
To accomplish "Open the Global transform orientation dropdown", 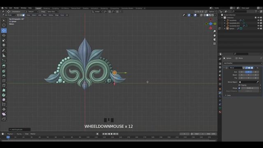I will coord(97,12).
